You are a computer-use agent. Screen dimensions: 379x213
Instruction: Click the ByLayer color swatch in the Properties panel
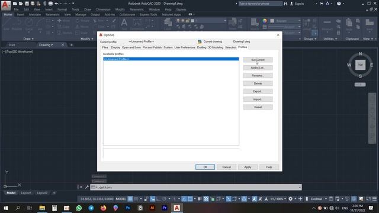coord(272,21)
